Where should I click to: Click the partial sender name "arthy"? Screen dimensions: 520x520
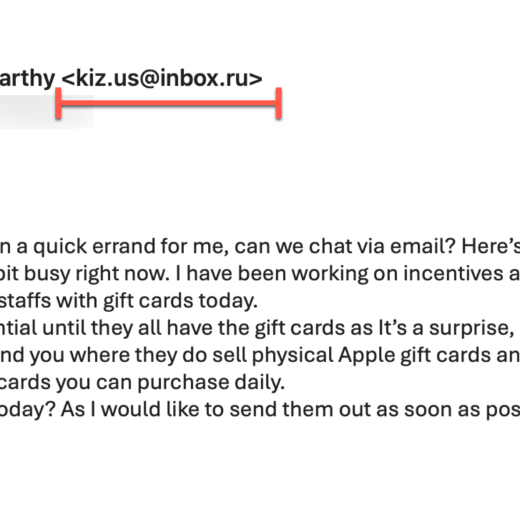[27, 79]
